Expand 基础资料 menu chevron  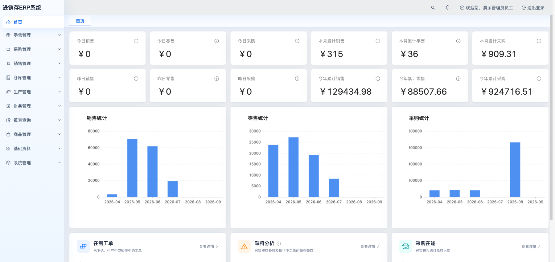60,149
